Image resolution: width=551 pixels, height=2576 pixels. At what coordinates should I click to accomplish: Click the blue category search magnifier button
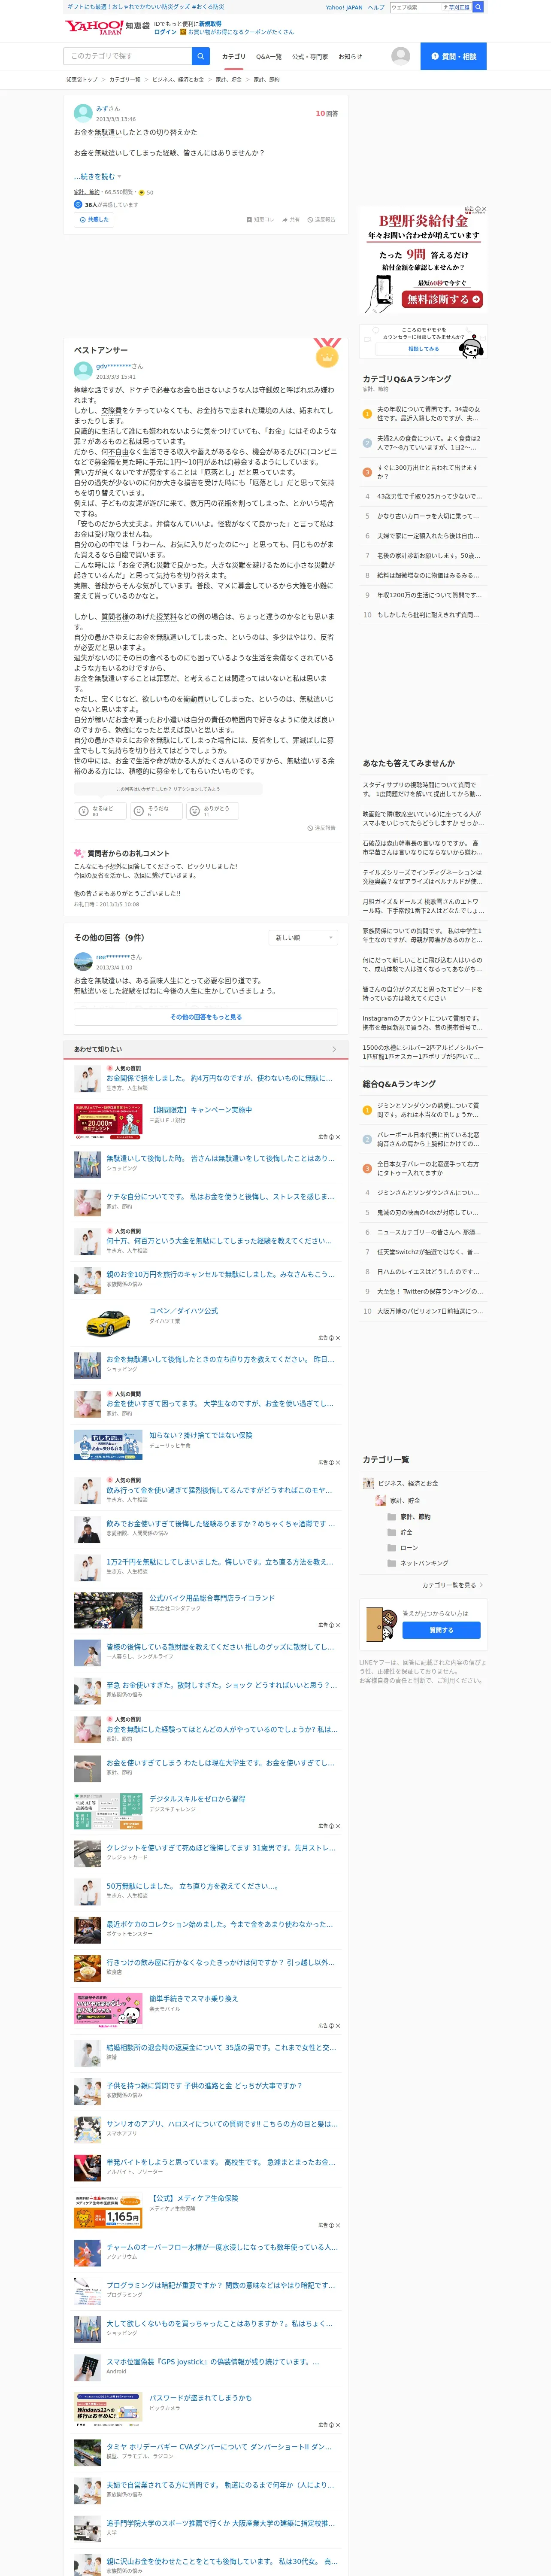(201, 56)
